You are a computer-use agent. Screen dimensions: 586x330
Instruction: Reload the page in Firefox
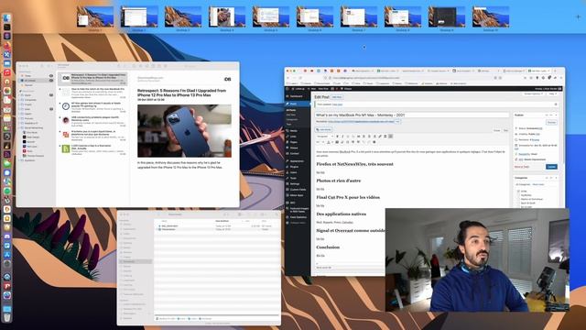click(x=300, y=78)
